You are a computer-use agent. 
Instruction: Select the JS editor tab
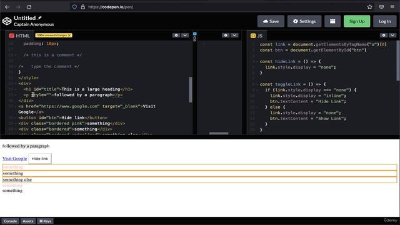tap(257, 36)
